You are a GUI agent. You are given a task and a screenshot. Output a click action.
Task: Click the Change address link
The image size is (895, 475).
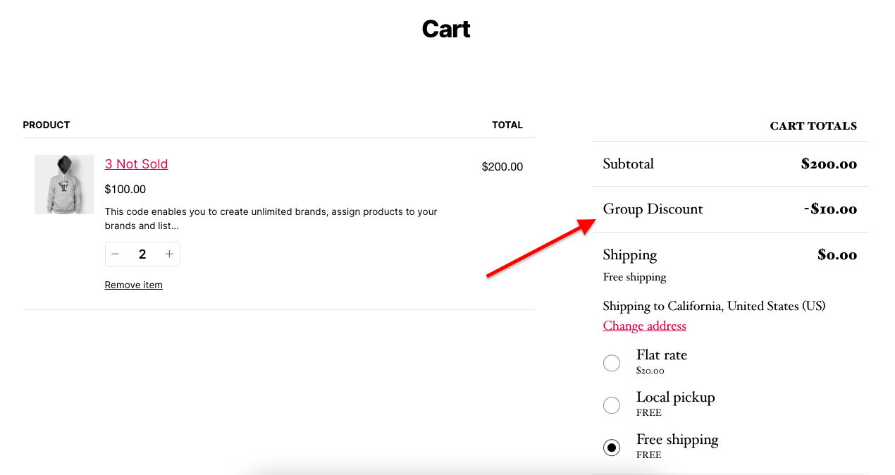[x=644, y=326]
